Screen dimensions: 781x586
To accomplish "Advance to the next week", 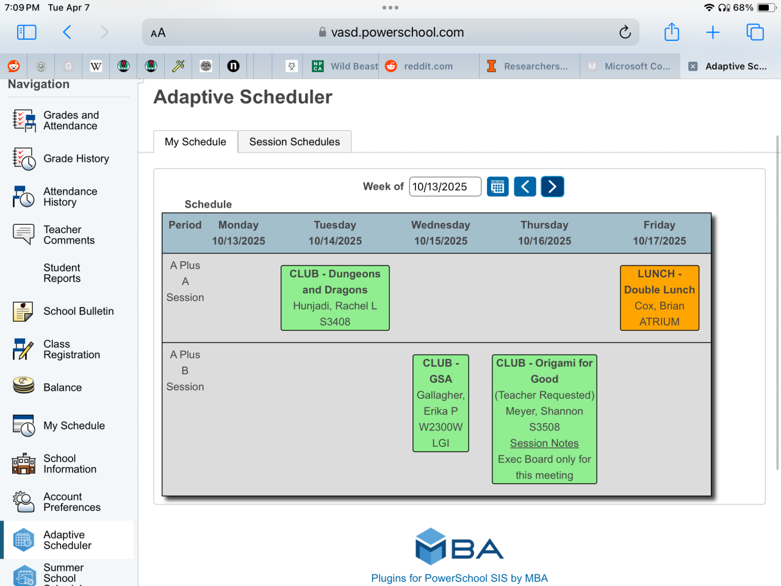I will tap(552, 187).
